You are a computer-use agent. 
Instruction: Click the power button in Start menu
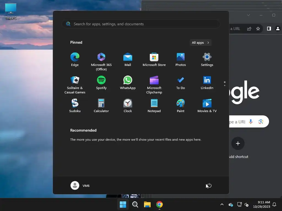209,185
